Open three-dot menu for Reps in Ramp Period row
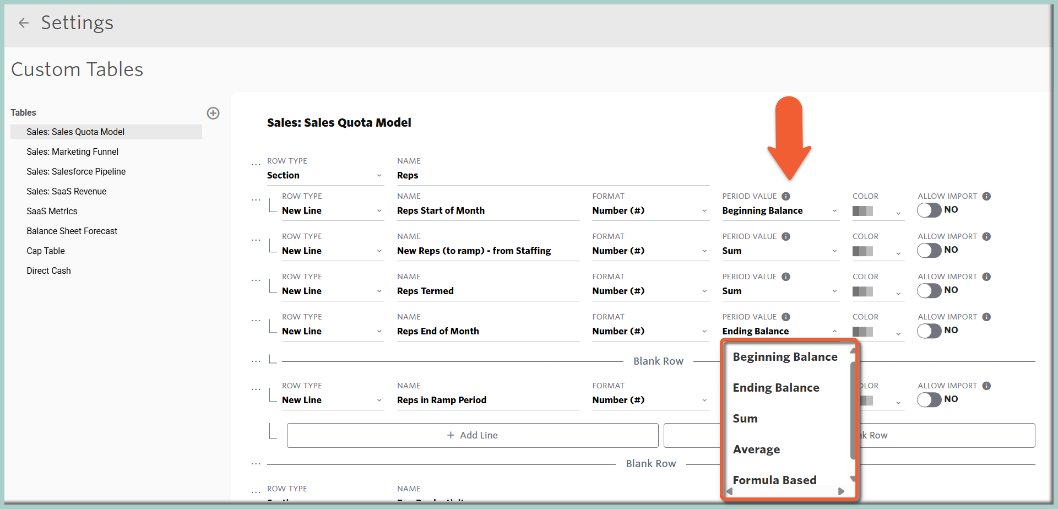The image size is (1058, 509). coord(256,389)
